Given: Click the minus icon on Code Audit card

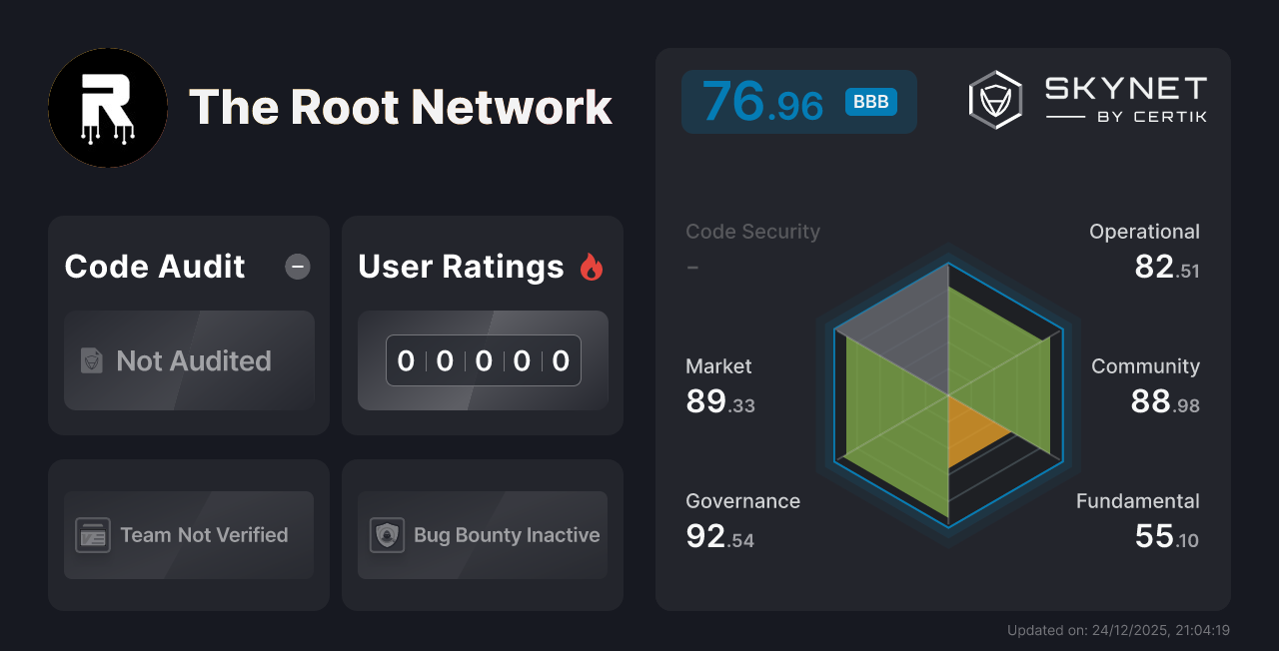Looking at the screenshot, I should click(297, 267).
